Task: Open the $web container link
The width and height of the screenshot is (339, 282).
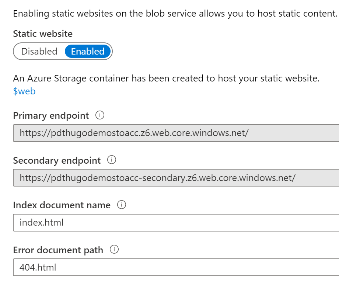Action: (x=24, y=91)
